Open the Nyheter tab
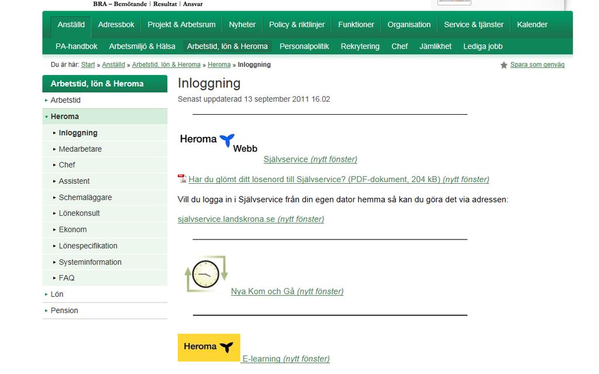This screenshot has height=374, width=599. pyautogui.click(x=242, y=25)
